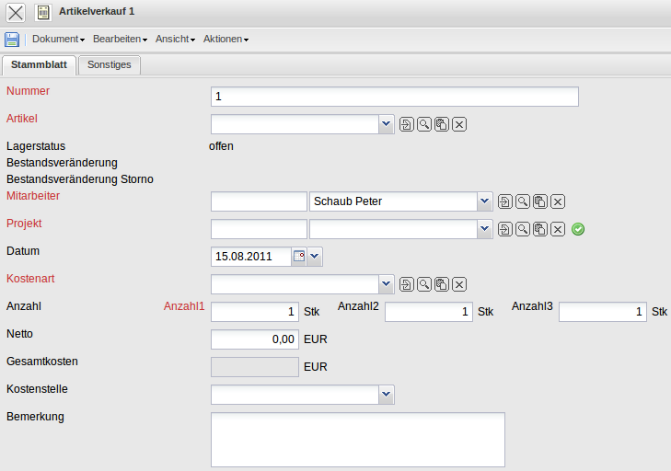
Task: Click into the Bemerkung text area
Action: pos(357,440)
